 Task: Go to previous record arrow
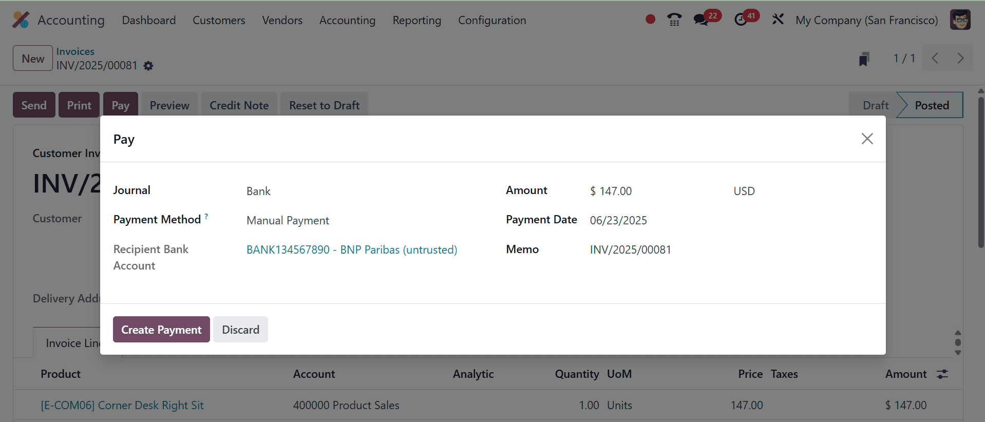point(935,58)
